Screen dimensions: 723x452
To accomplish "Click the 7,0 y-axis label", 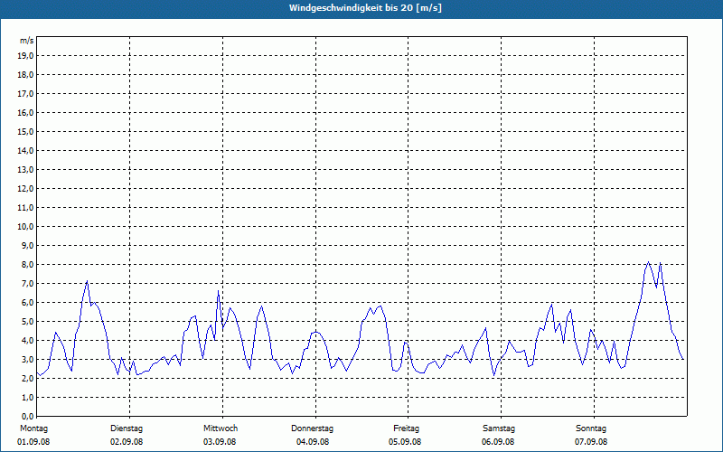I will point(27,284).
